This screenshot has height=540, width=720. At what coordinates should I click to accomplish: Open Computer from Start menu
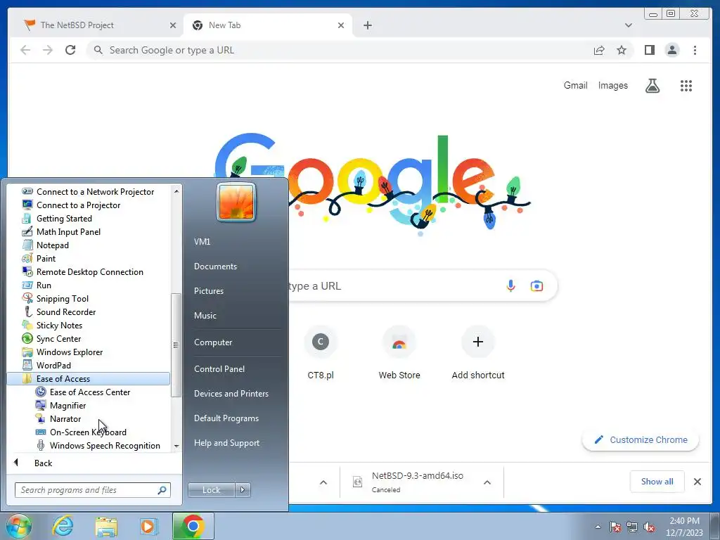pyautogui.click(x=213, y=342)
